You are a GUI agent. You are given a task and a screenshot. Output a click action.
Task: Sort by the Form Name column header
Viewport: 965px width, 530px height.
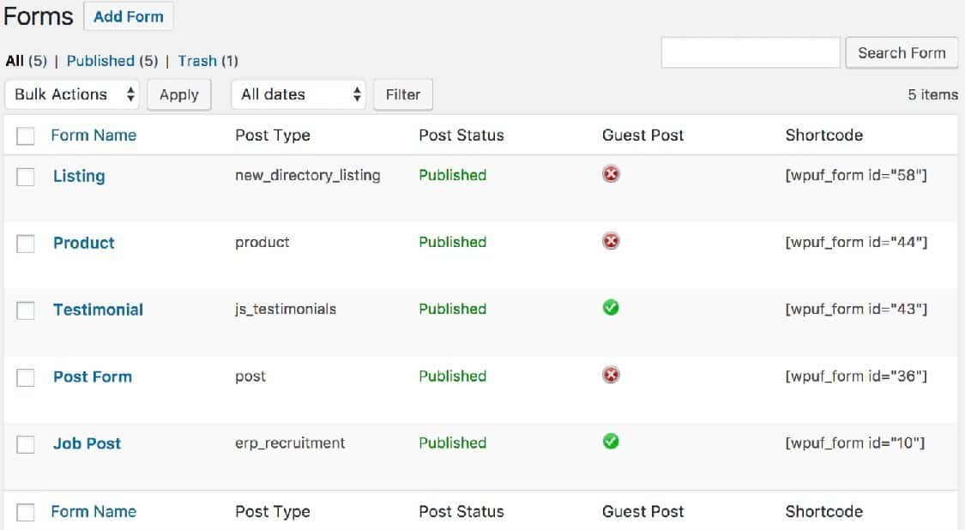click(x=93, y=136)
